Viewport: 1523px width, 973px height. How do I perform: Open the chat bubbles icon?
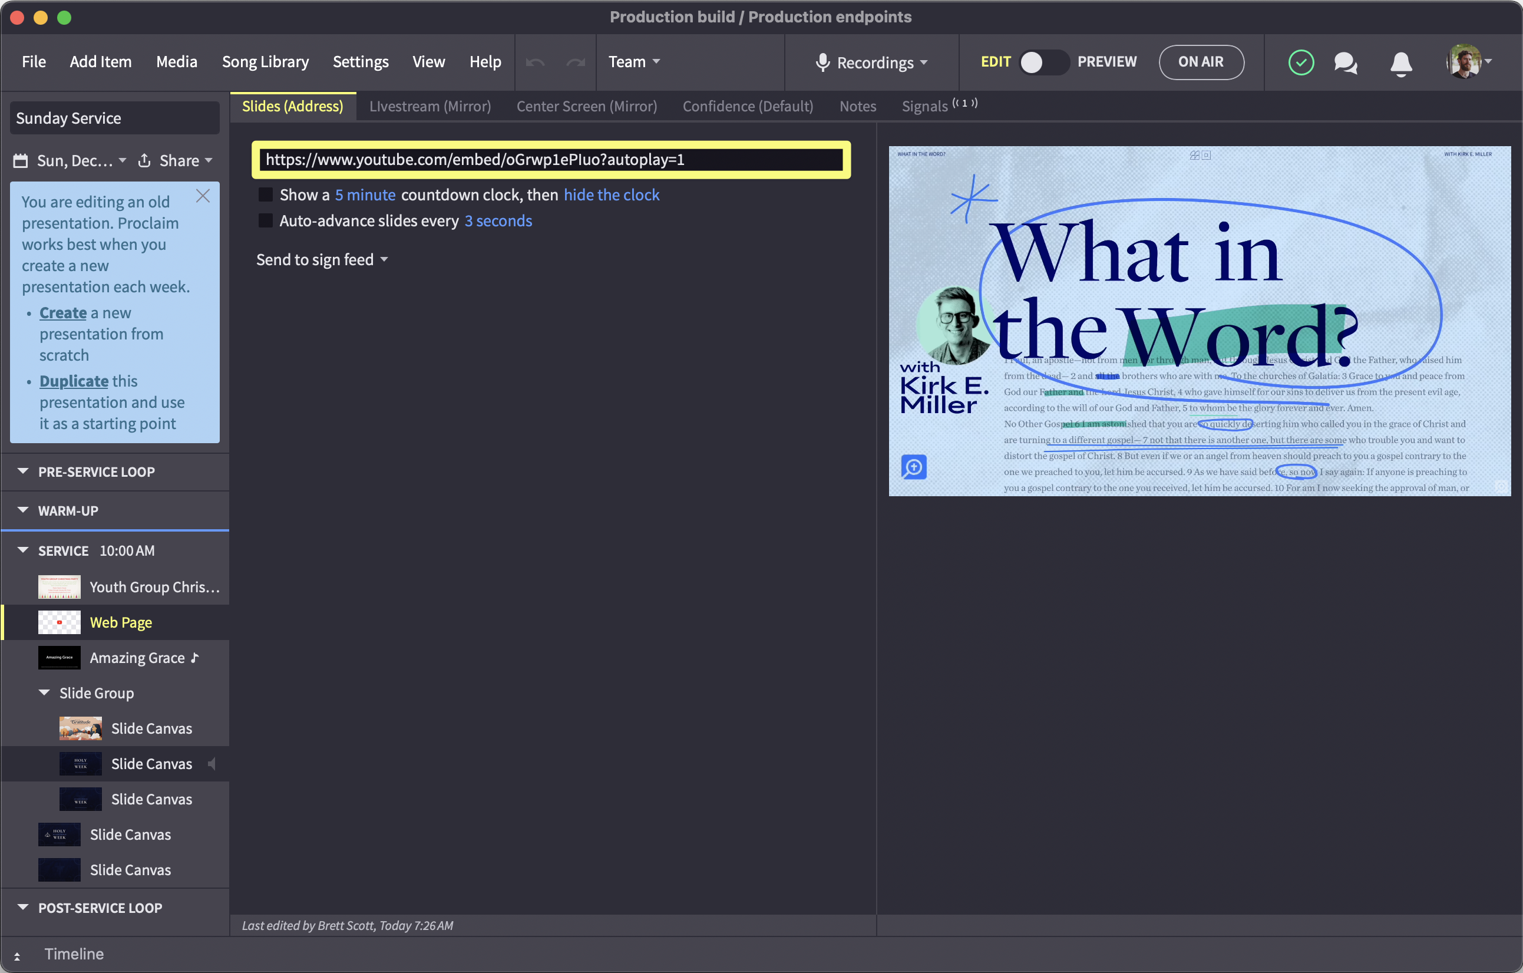point(1344,62)
